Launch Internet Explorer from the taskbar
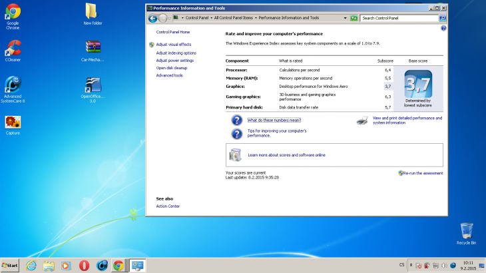This screenshot has width=486, height=273. coord(31,266)
